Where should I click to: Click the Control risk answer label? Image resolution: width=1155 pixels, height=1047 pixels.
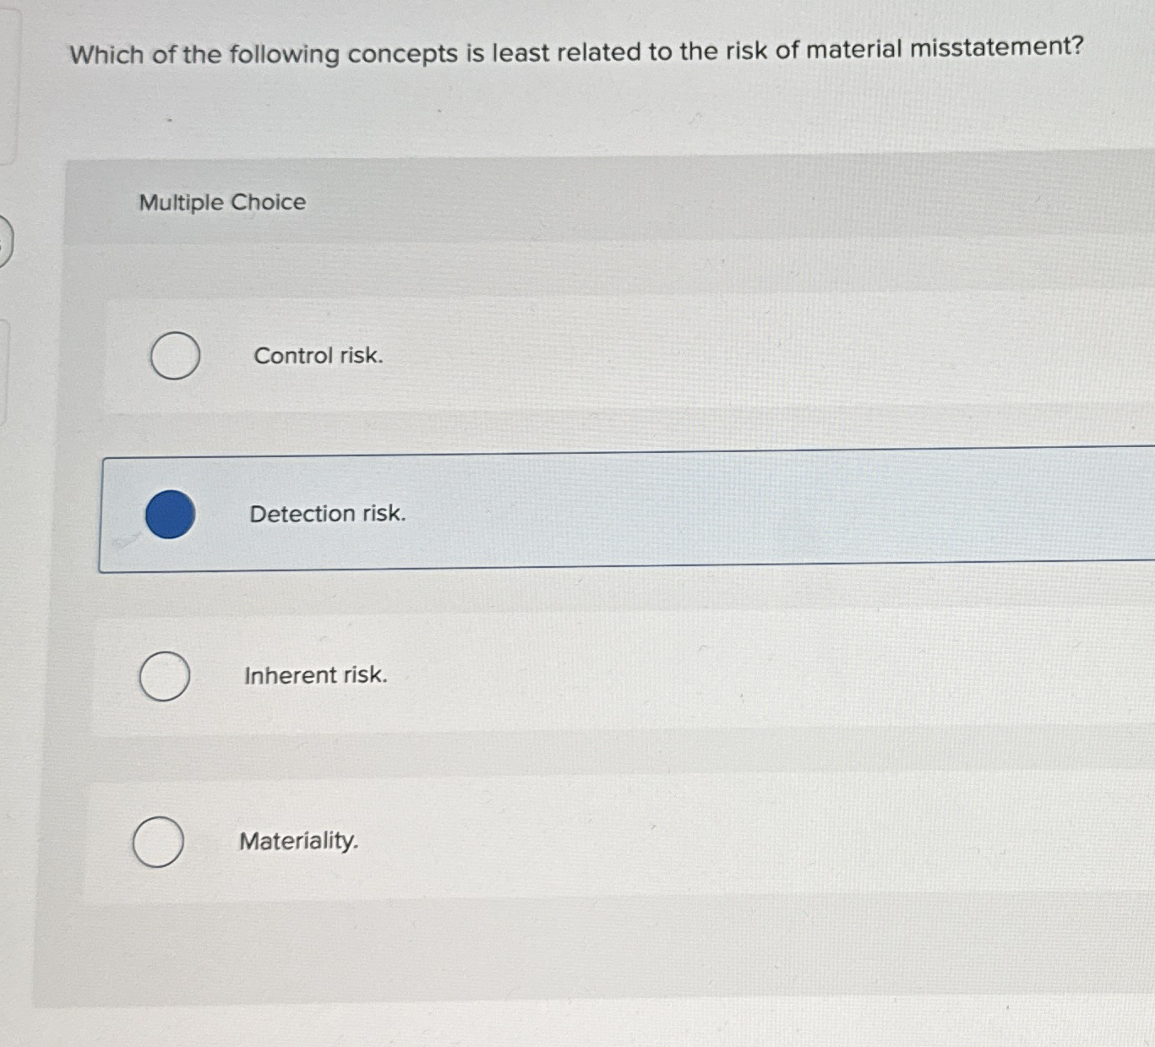click(x=318, y=356)
